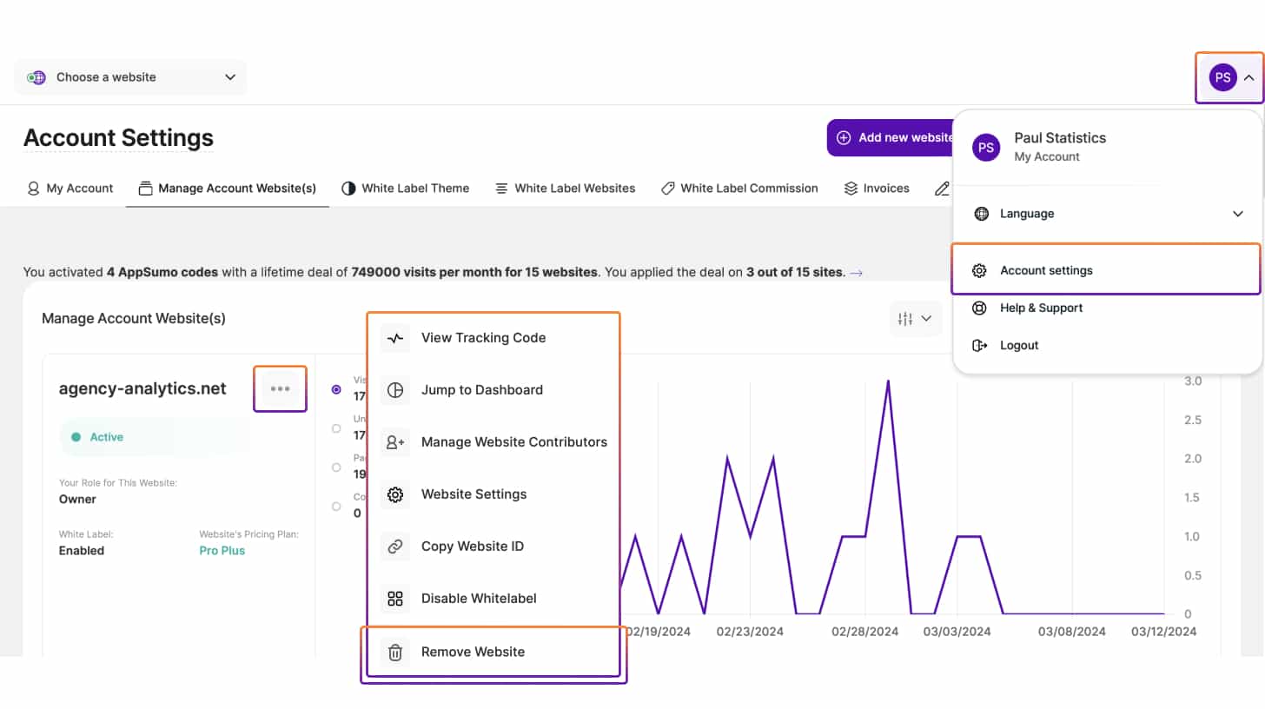Collapse the PS profile avatar menu

click(1230, 77)
